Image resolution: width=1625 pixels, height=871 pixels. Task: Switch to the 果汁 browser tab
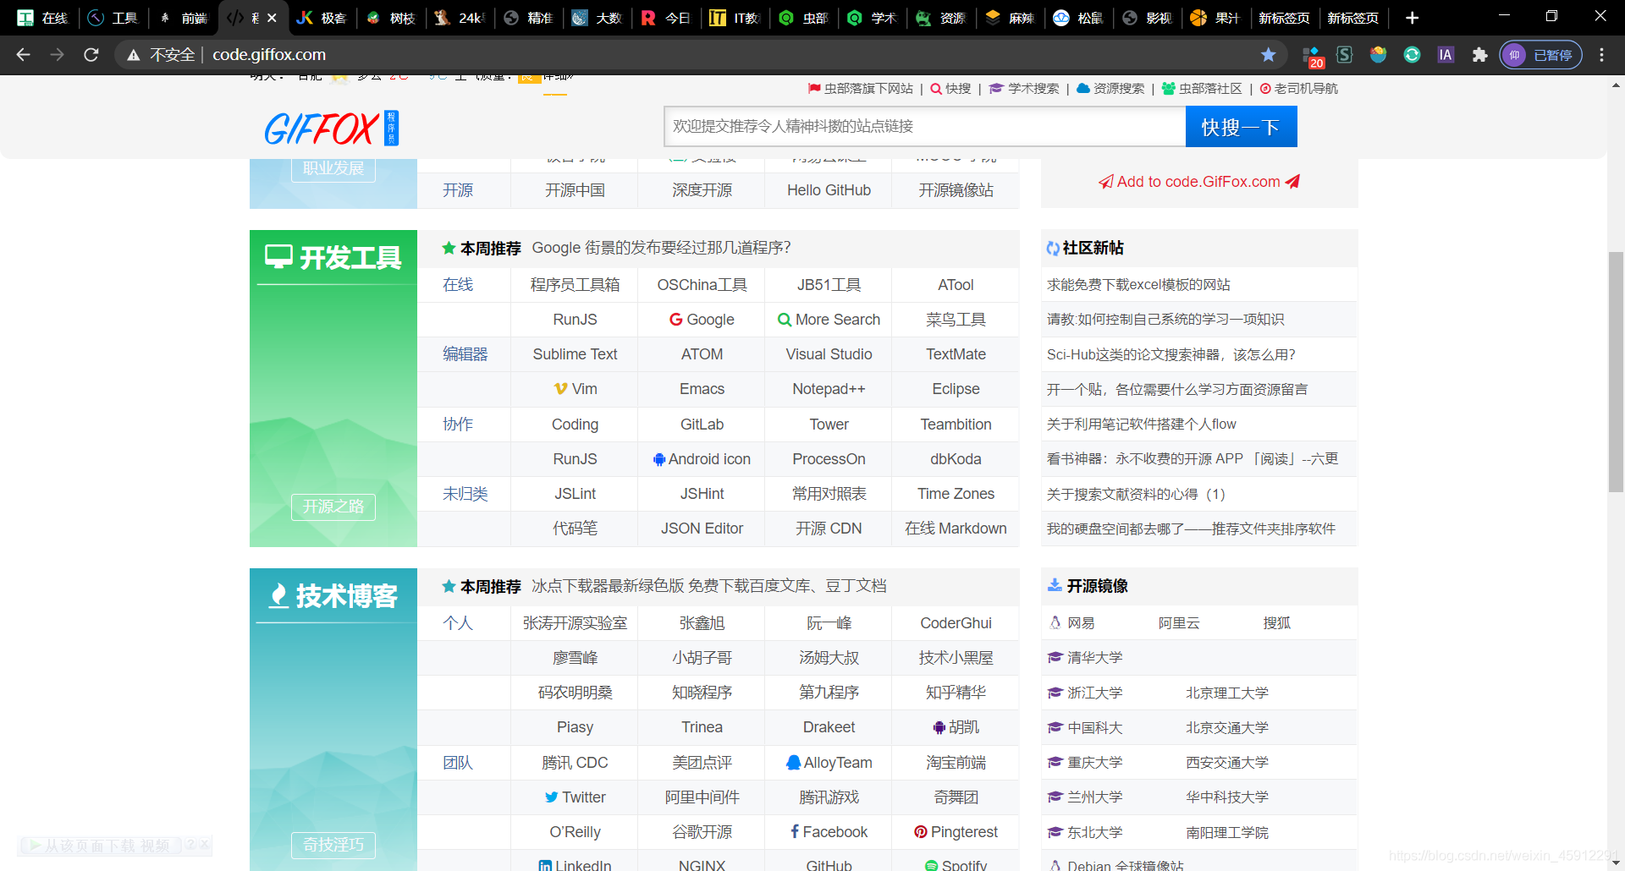[1215, 18]
